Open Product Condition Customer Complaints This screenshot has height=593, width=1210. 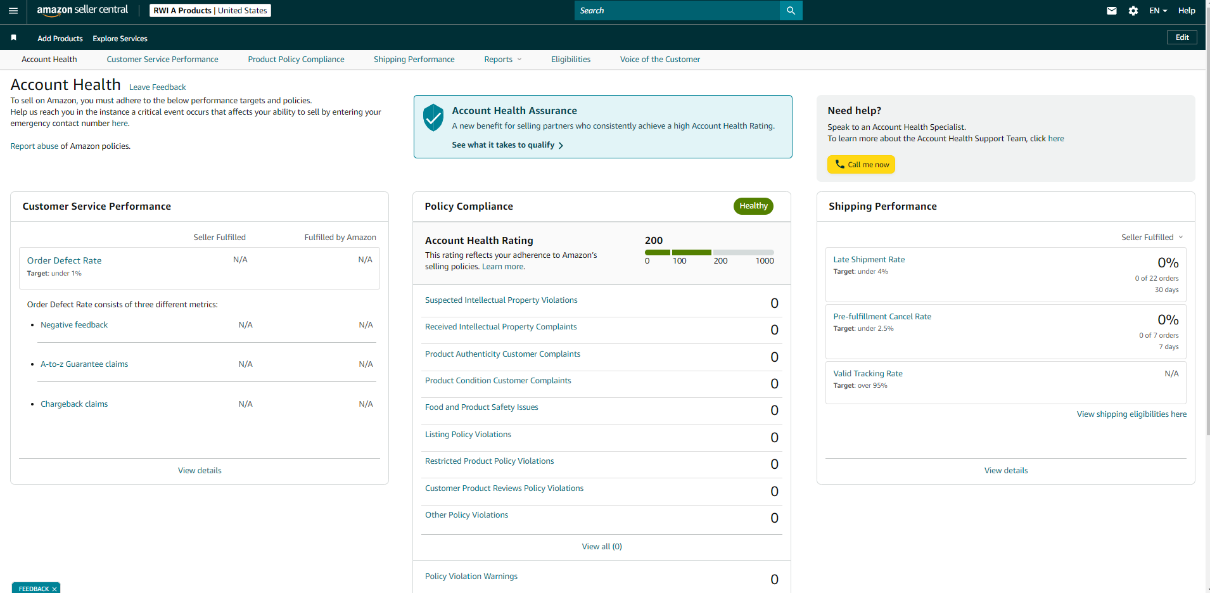click(x=498, y=381)
